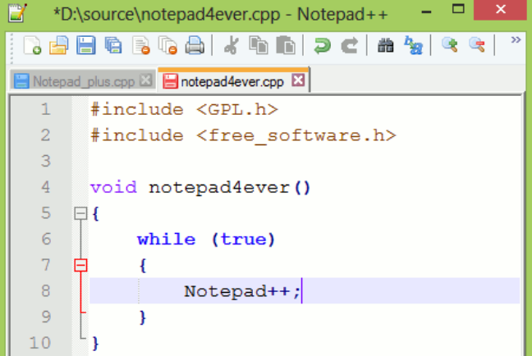The image size is (532, 356).
Task: Click the 'true' keyword in condition
Action: 243,240
